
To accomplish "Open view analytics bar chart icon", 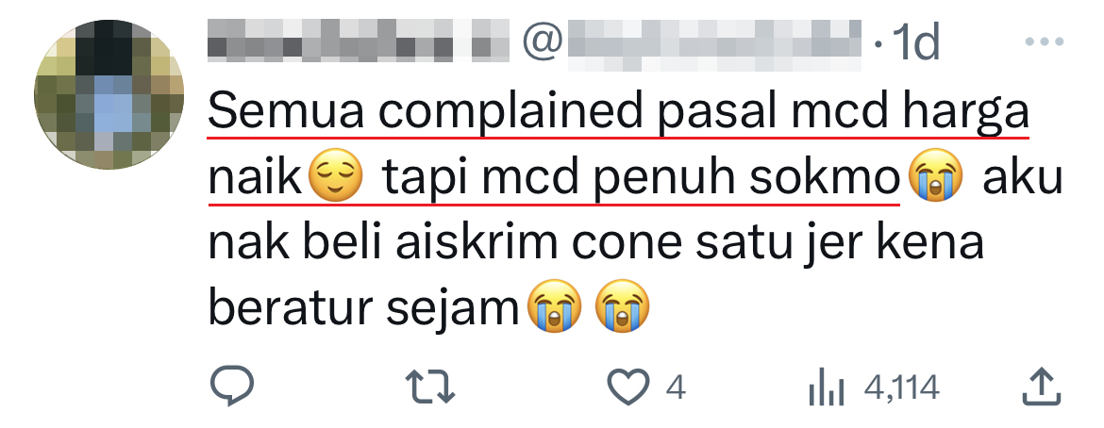I will (x=826, y=387).
